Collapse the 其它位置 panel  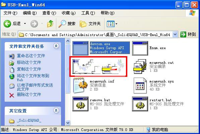56,110
